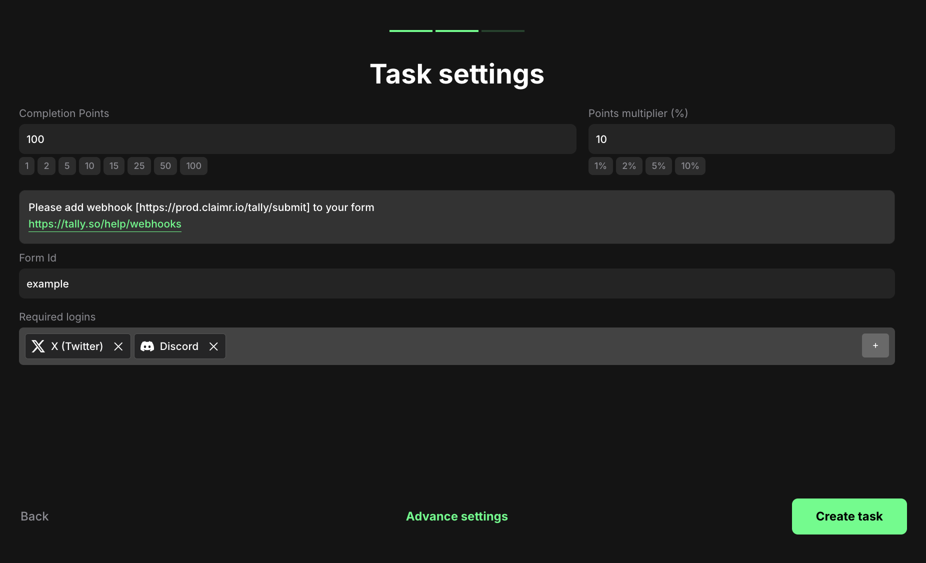Click the Discord logo icon
Image resolution: width=926 pixels, height=563 pixels.
[147, 346]
